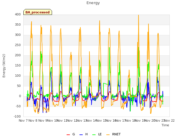Click the x-axis tick 'Nov 18'
Image resolution: width=187 pixels, height=140 pixels.
coord(130,120)
